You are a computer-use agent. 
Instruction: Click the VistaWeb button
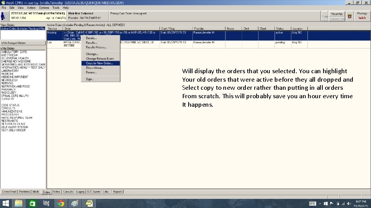(337, 14)
